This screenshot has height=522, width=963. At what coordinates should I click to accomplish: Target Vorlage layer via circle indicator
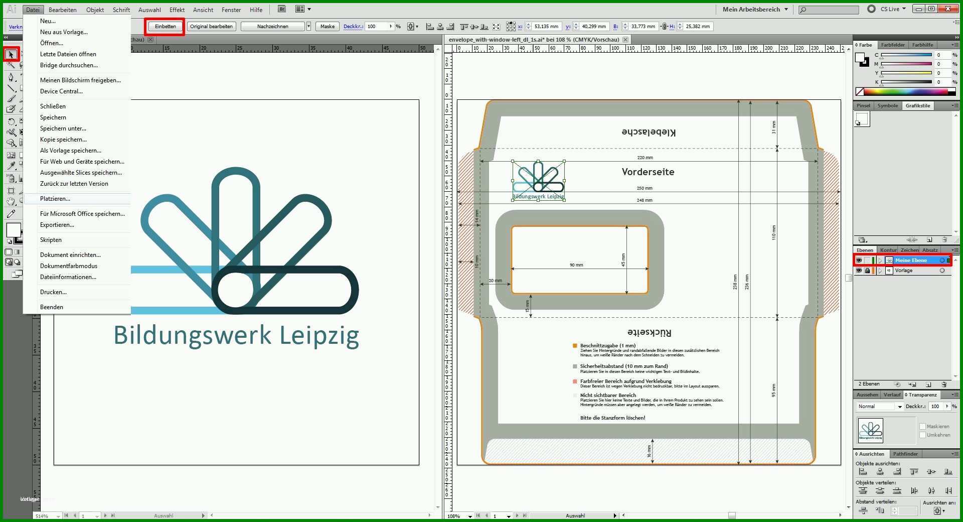pos(942,271)
